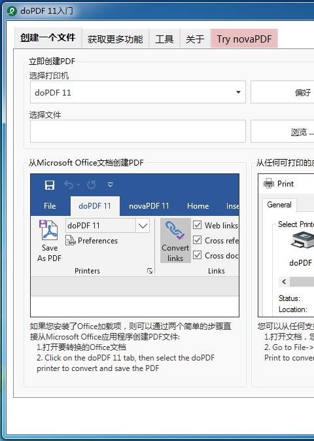
Task: Switch to the 关于 tab
Action: pyautogui.click(x=195, y=39)
